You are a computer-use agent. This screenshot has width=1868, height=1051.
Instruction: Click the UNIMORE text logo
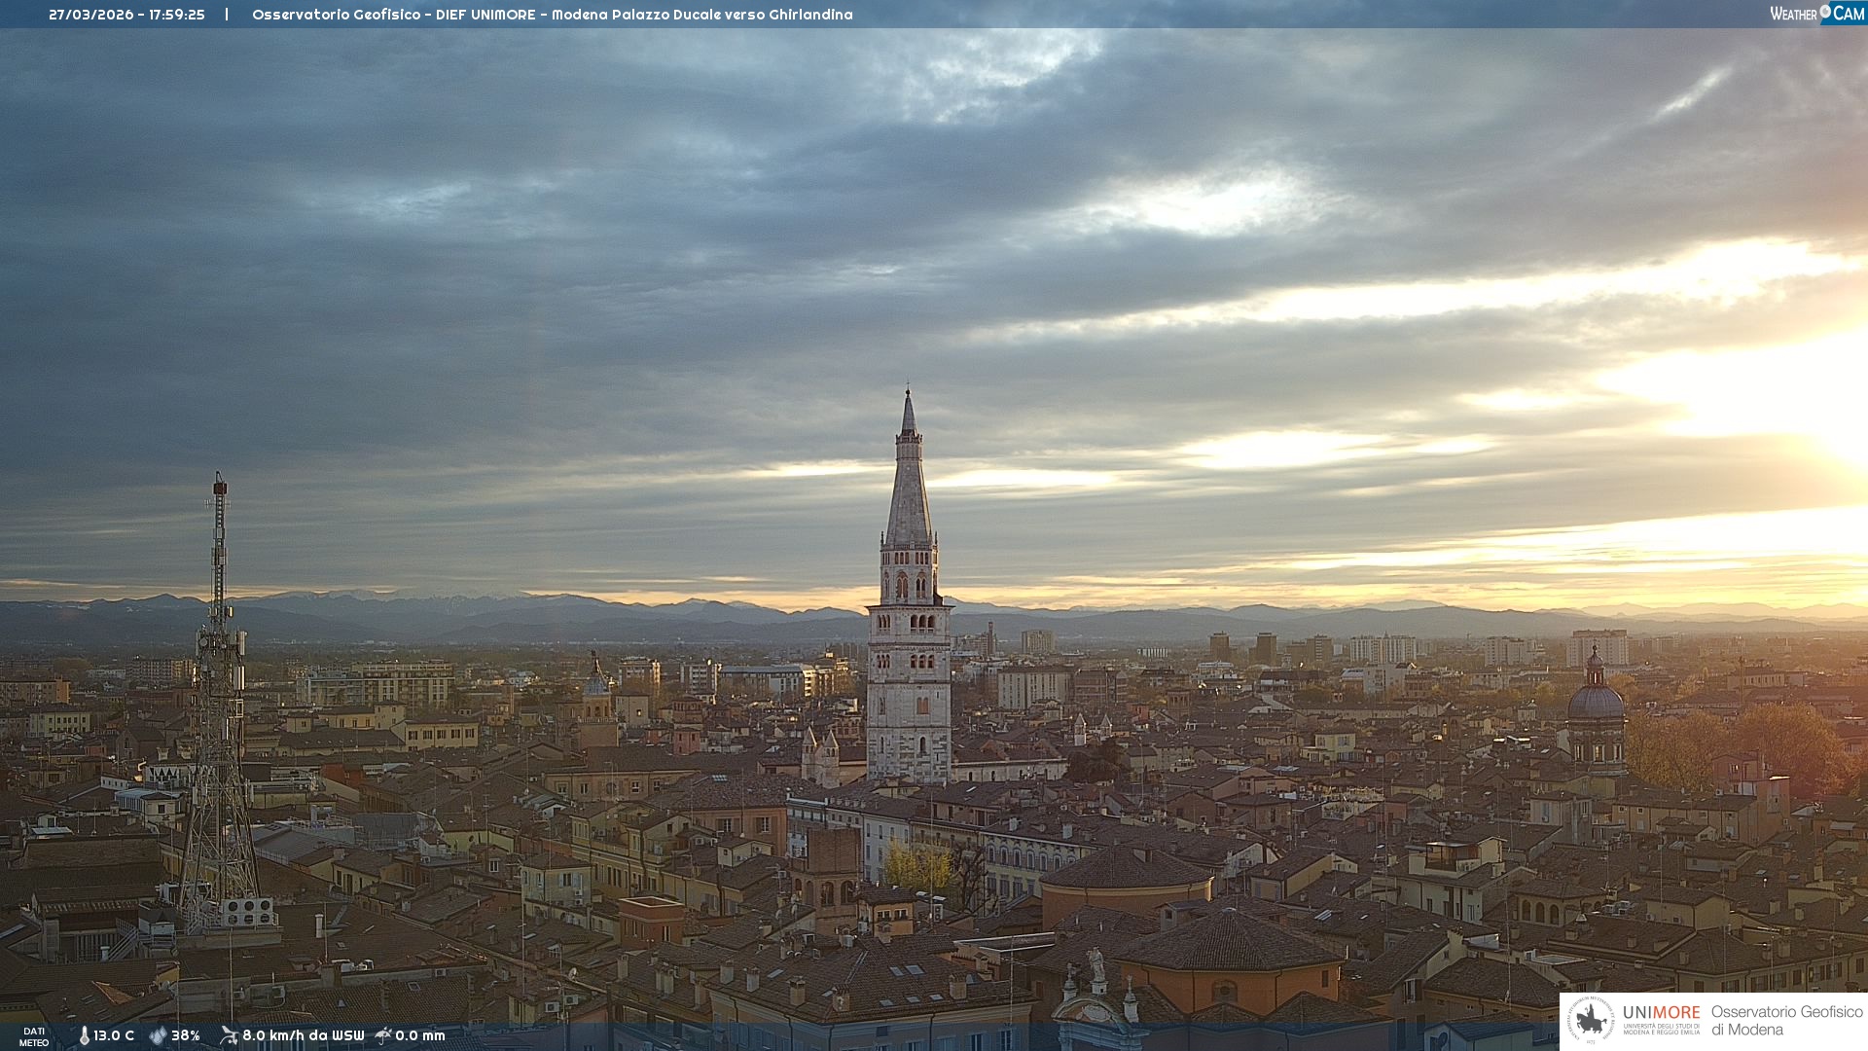point(1661,1012)
